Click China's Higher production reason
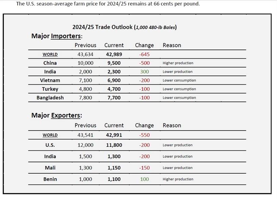 (x=178, y=63)
